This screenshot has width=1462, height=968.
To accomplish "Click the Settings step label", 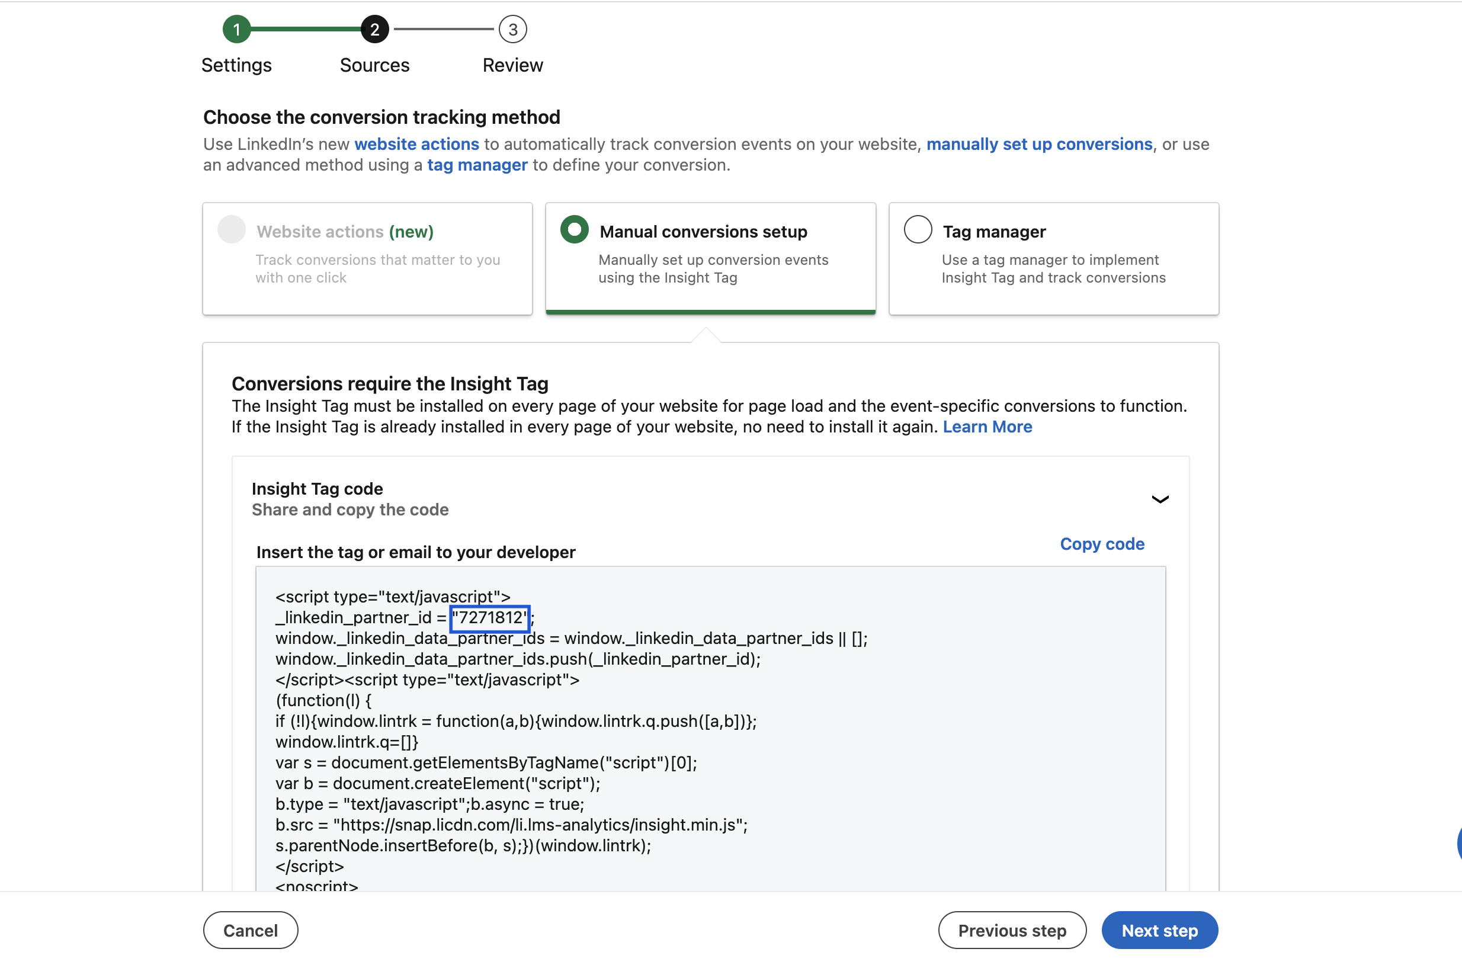I will [236, 65].
